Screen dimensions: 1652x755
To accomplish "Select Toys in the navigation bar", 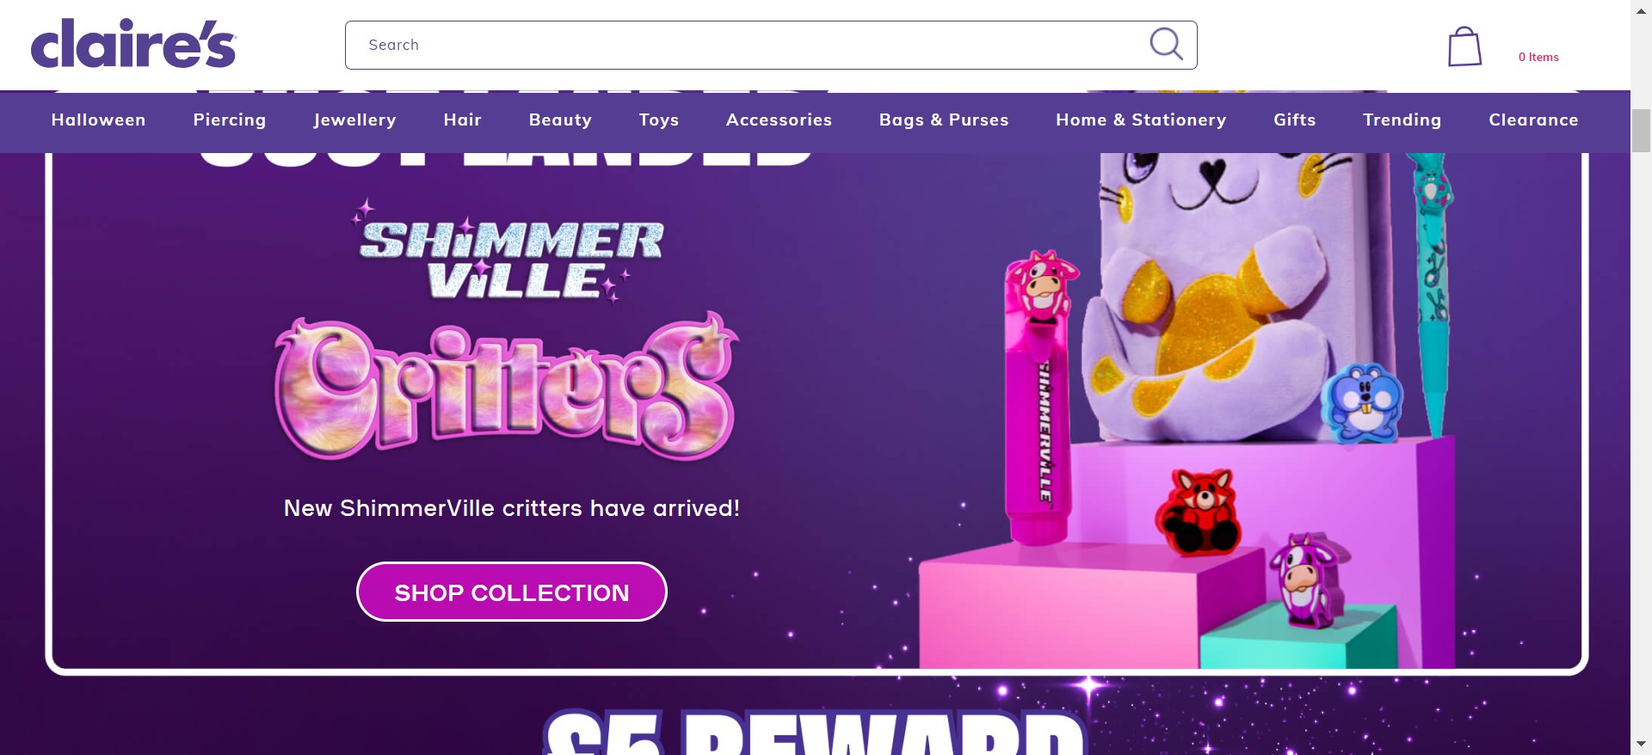I will tap(659, 120).
